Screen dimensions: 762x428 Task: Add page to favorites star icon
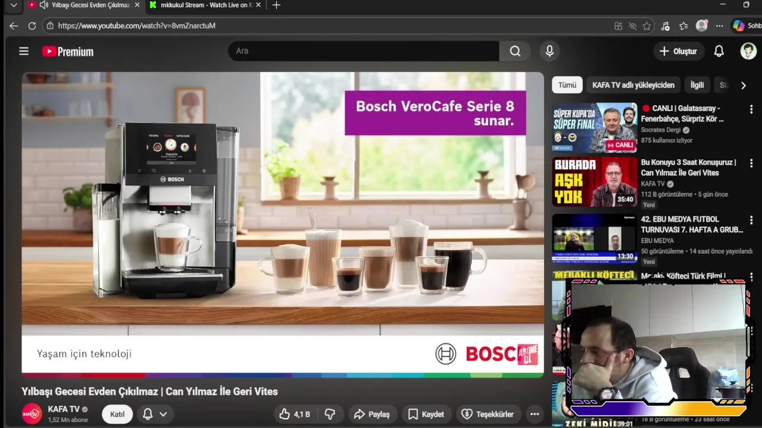[x=647, y=26]
